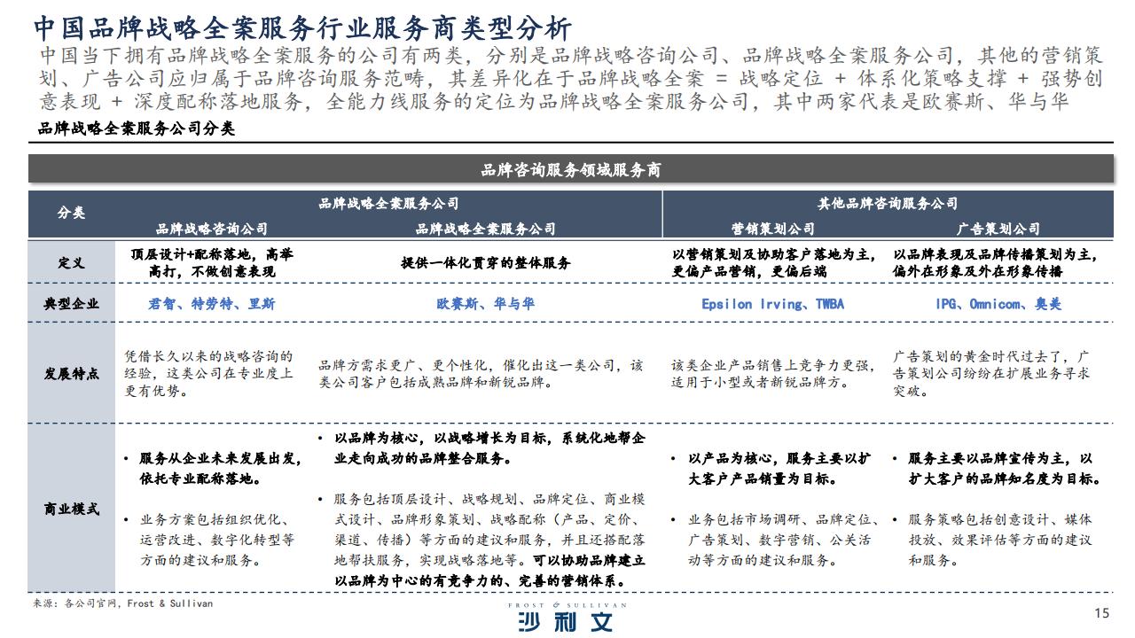
Task: Click the 定义 row label
Action: [72, 262]
